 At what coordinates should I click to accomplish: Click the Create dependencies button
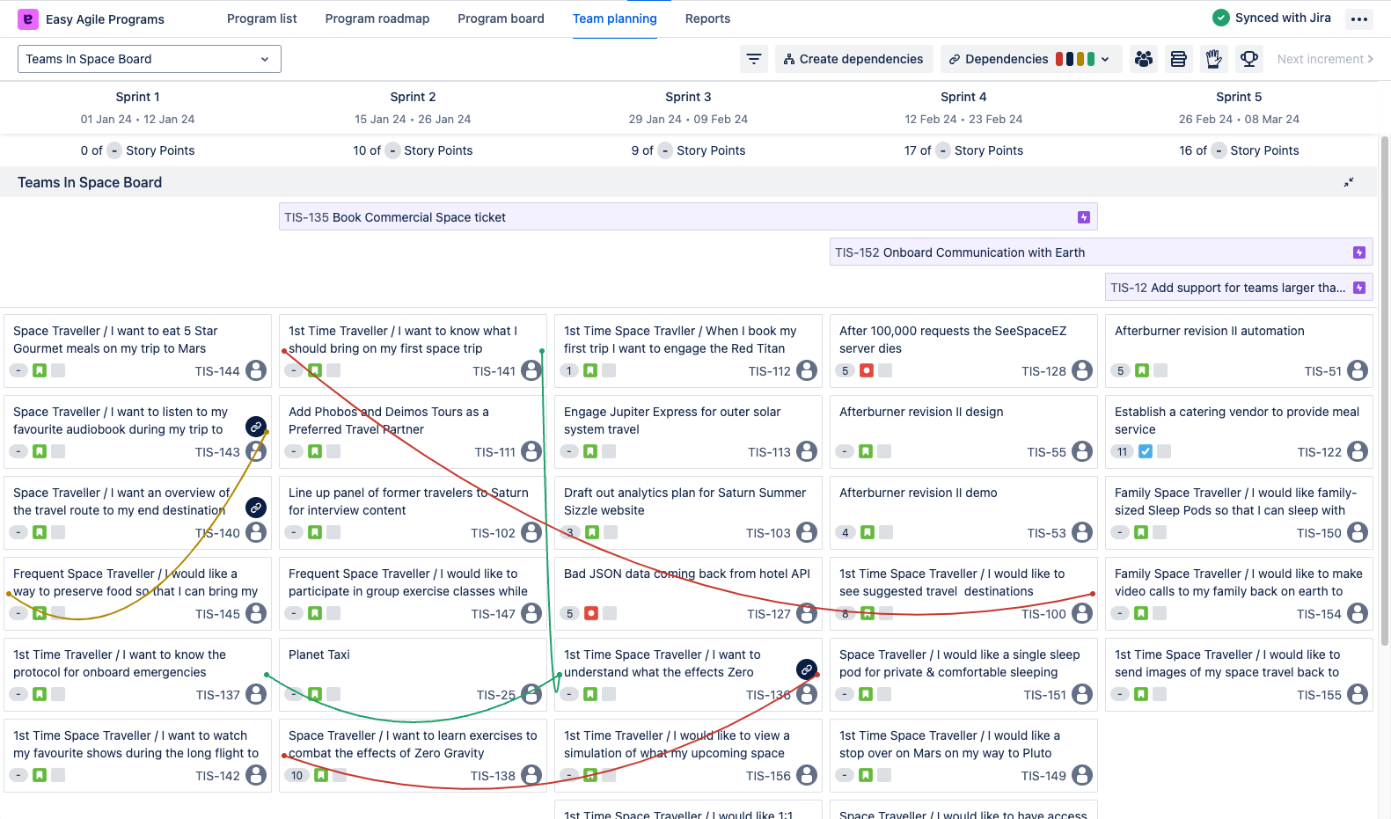click(x=853, y=59)
